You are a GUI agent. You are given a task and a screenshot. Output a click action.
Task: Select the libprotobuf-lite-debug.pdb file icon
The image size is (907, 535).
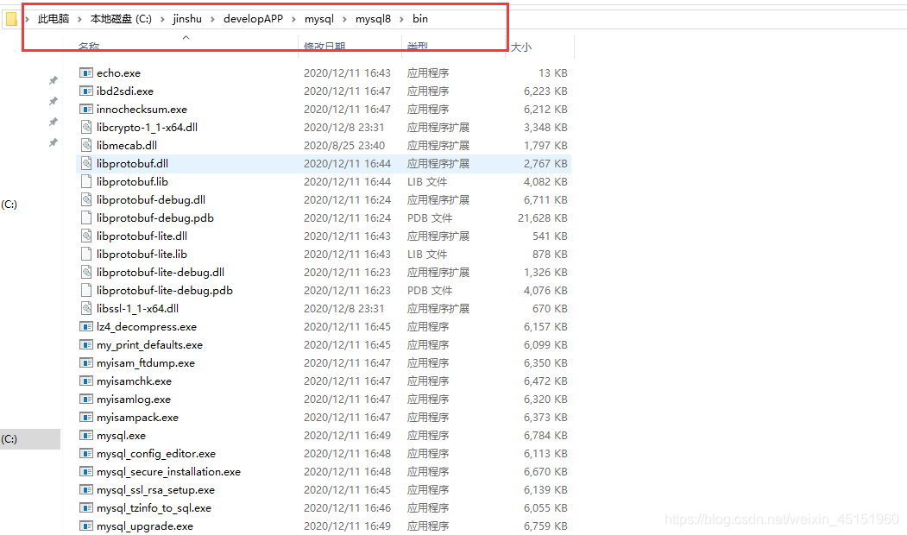86,290
